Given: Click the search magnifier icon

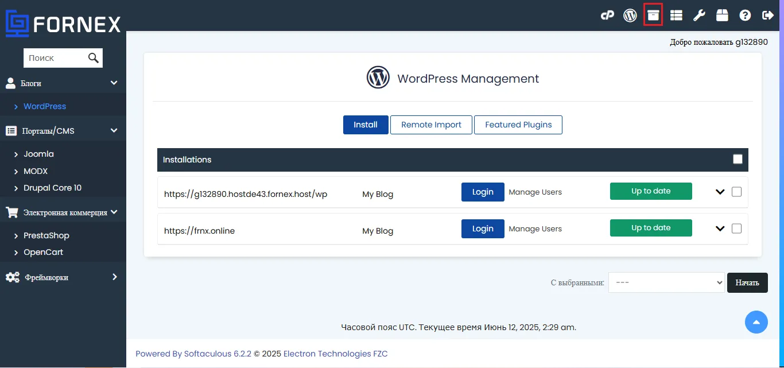Looking at the screenshot, I should coord(94,57).
